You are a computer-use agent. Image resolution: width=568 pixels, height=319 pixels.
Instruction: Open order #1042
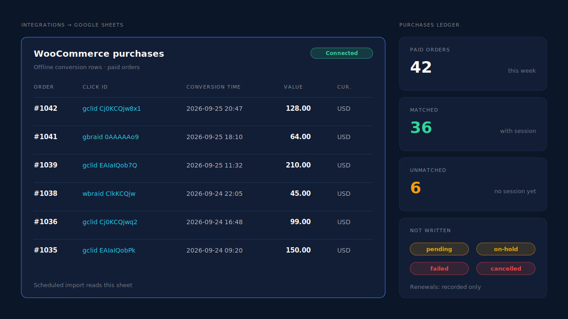tap(46, 109)
